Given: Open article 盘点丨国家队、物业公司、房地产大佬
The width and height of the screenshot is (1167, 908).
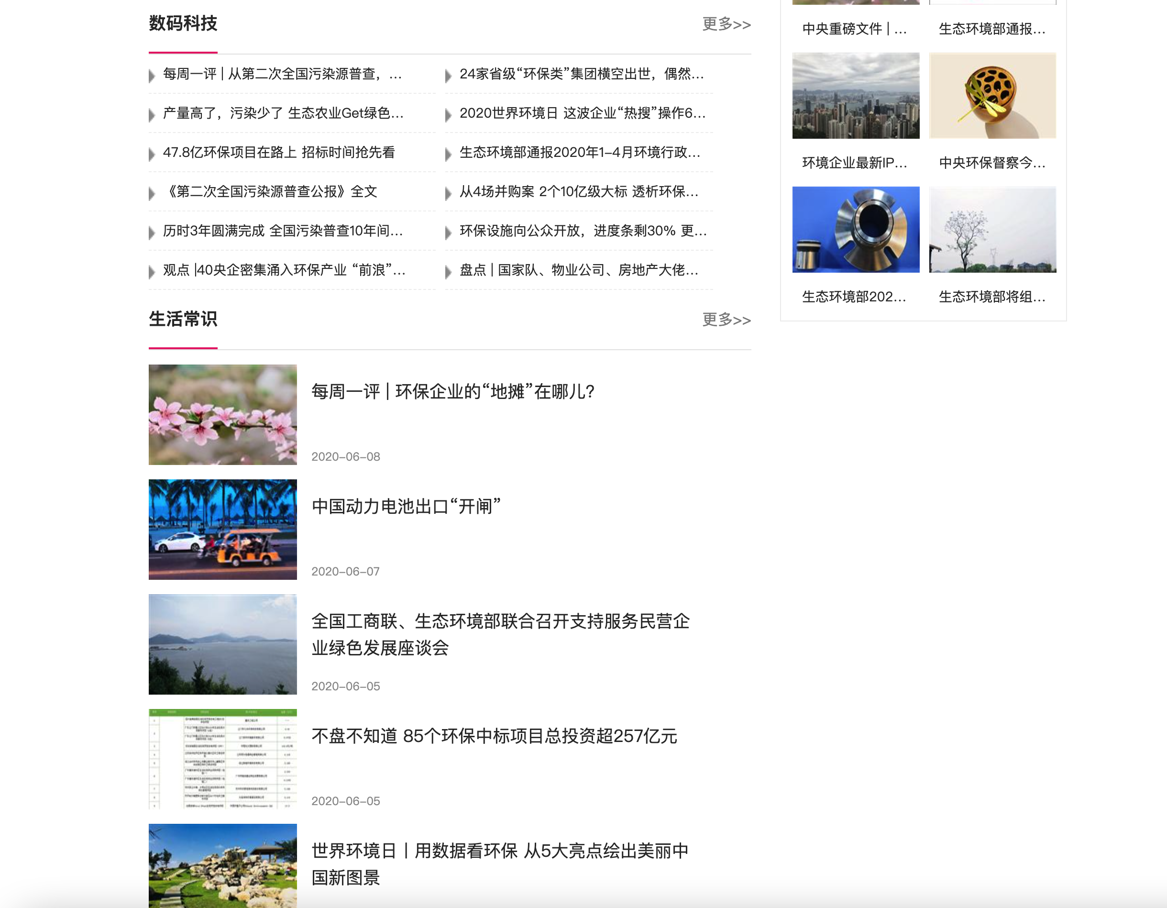Looking at the screenshot, I should 579,270.
